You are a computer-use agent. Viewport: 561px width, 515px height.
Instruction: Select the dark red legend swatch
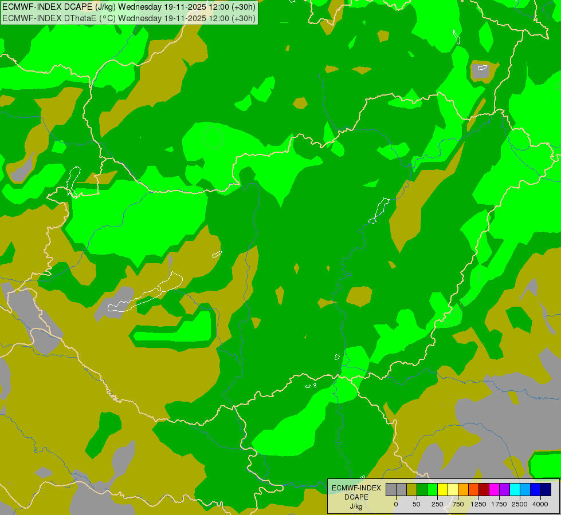pyautogui.click(x=484, y=489)
